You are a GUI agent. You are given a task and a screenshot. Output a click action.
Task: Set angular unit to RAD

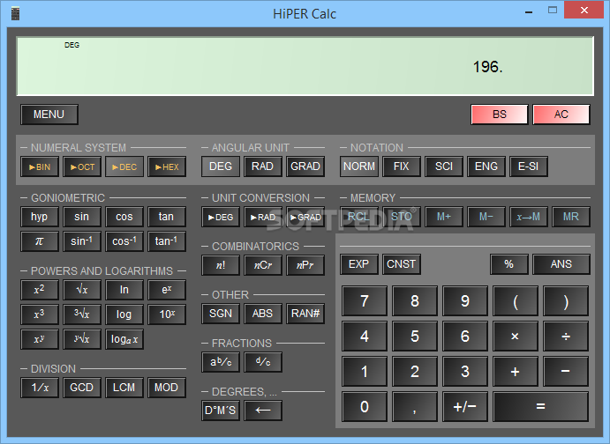pyautogui.click(x=263, y=166)
